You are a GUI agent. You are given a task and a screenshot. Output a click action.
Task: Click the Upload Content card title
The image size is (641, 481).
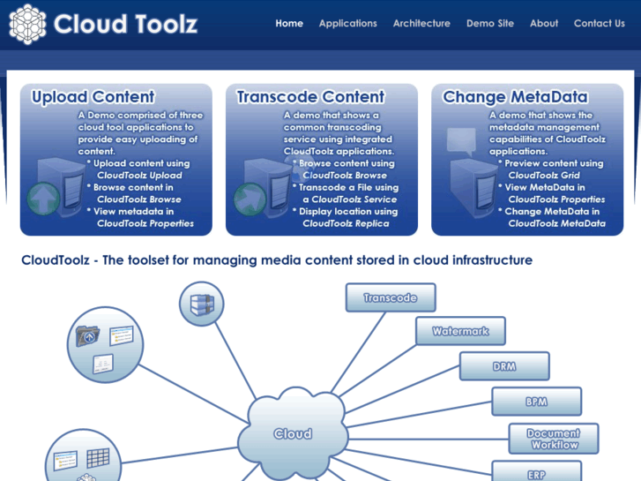point(93,97)
